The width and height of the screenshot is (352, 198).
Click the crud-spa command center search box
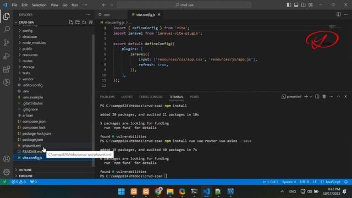184,5
